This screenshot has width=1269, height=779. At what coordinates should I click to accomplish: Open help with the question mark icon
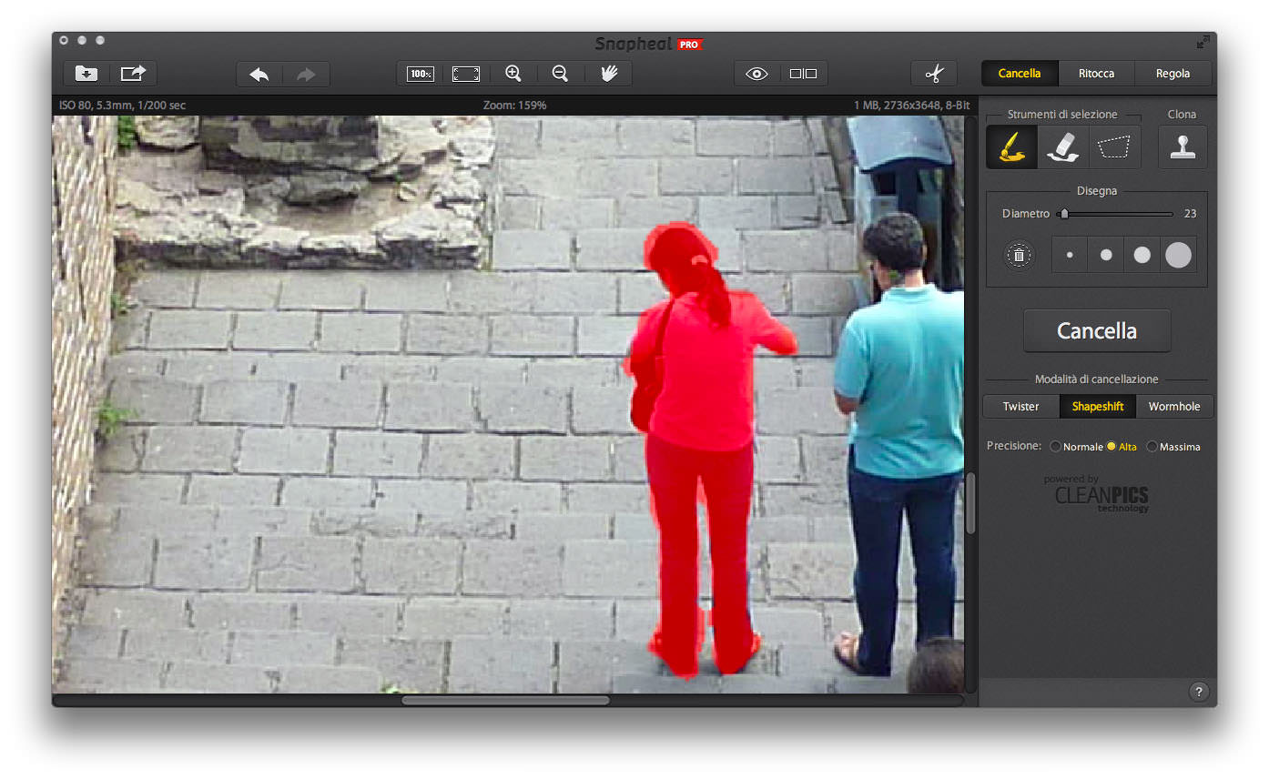pos(1199,692)
